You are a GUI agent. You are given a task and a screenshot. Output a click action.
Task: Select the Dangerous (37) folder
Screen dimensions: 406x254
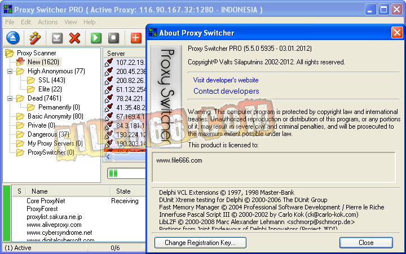(x=48, y=134)
